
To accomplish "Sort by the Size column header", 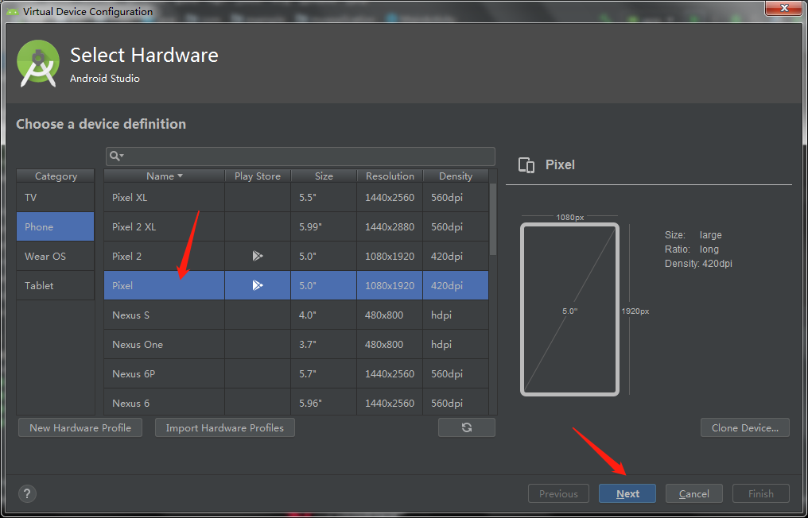I will click(324, 176).
